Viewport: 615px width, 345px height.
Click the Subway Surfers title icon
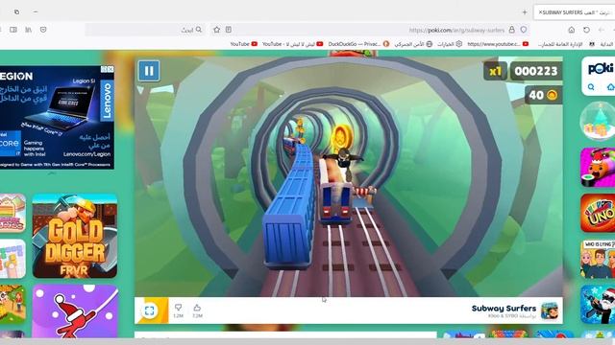pyautogui.click(x=550, y=310)
